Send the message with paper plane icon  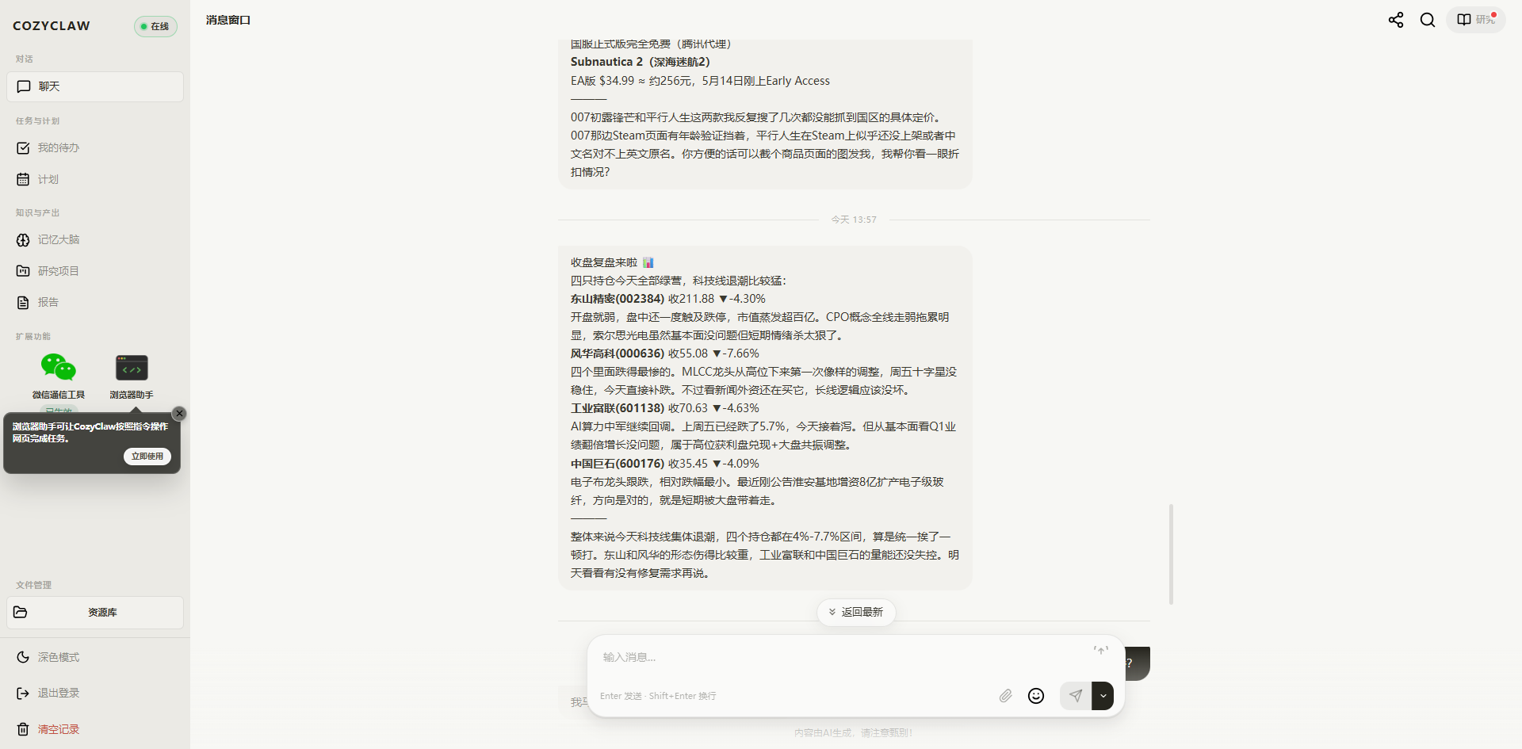tap(1076, 696)
